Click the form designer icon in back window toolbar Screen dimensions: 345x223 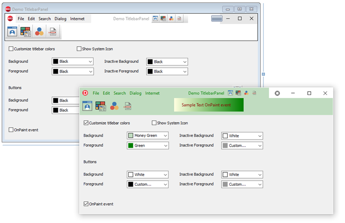[12, 32]
